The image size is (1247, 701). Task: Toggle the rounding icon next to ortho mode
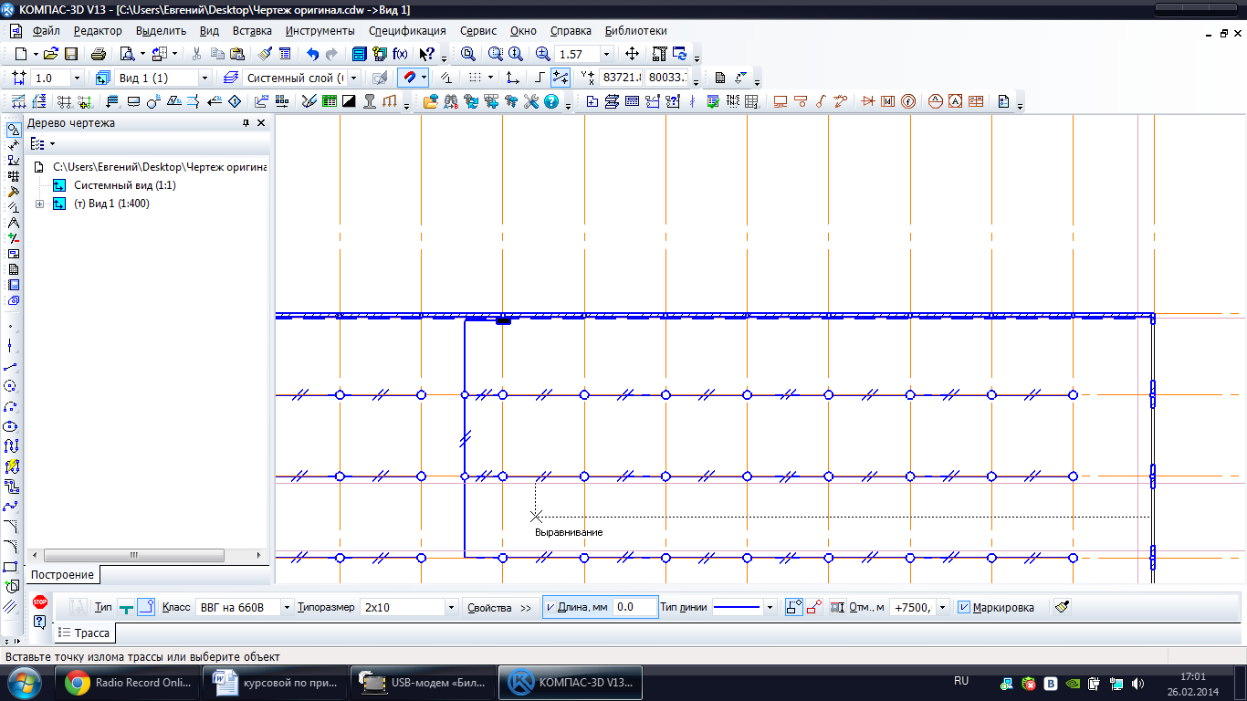561,78
